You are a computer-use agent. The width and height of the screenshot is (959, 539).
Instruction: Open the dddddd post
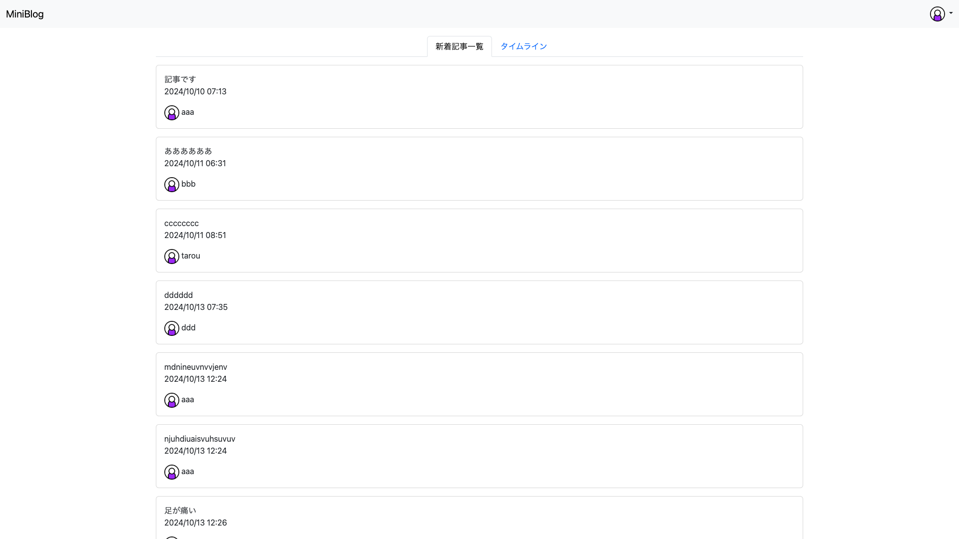pyautogui.click(x=178, y=295)
